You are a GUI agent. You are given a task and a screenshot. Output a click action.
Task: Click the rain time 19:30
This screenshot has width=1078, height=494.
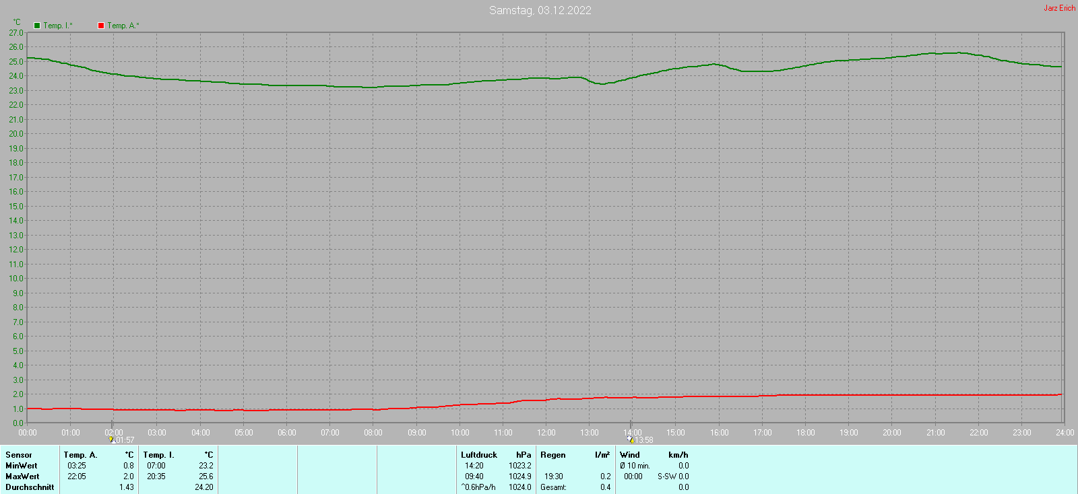[x=554, y=477]
